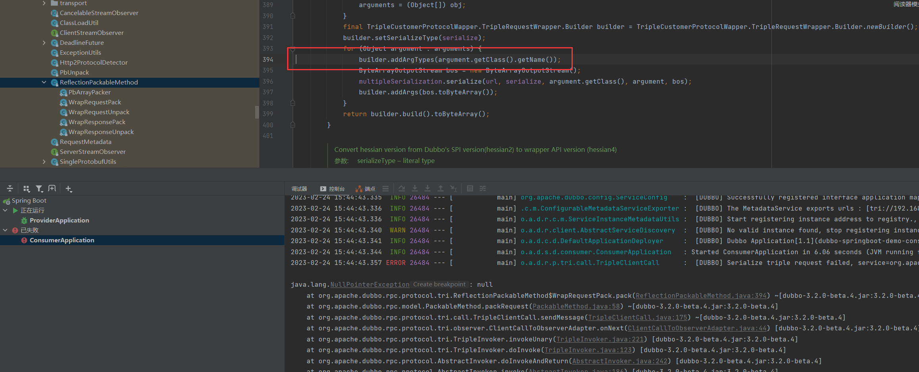Click the ProviderApplication debug bug icon
Screen dimensions: 919x372
point(24,221)
